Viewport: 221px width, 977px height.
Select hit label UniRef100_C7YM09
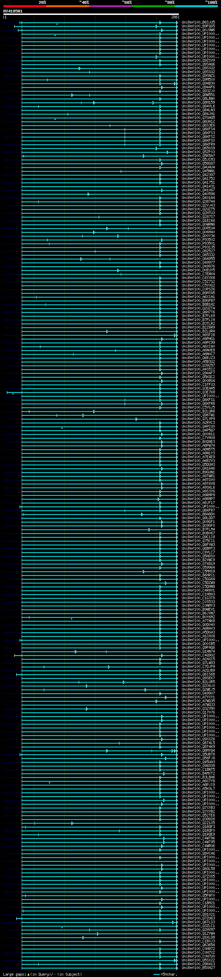(198, 438)
